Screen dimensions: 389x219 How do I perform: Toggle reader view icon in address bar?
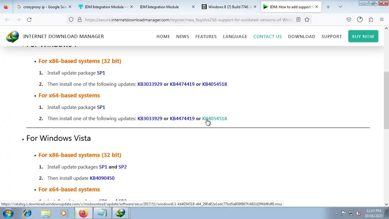pyautogui.click(x=298, y=19)
